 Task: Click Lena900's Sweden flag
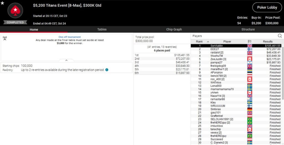[x=250, y=86]
